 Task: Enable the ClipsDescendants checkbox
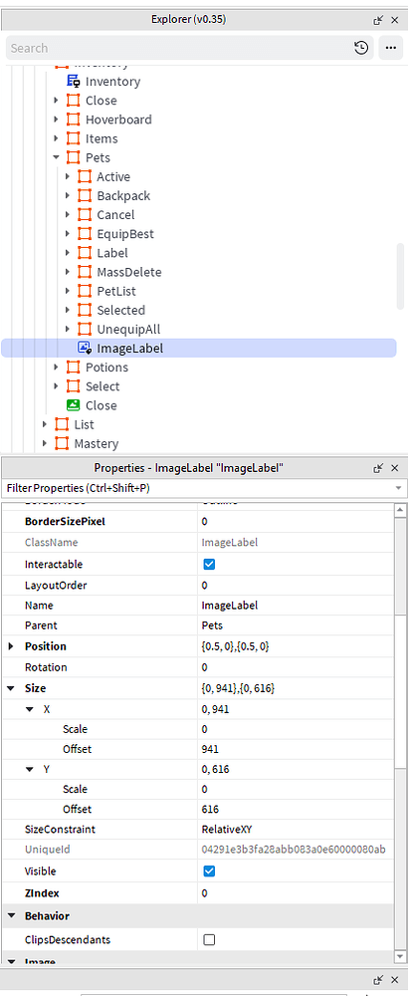[209, 940]
